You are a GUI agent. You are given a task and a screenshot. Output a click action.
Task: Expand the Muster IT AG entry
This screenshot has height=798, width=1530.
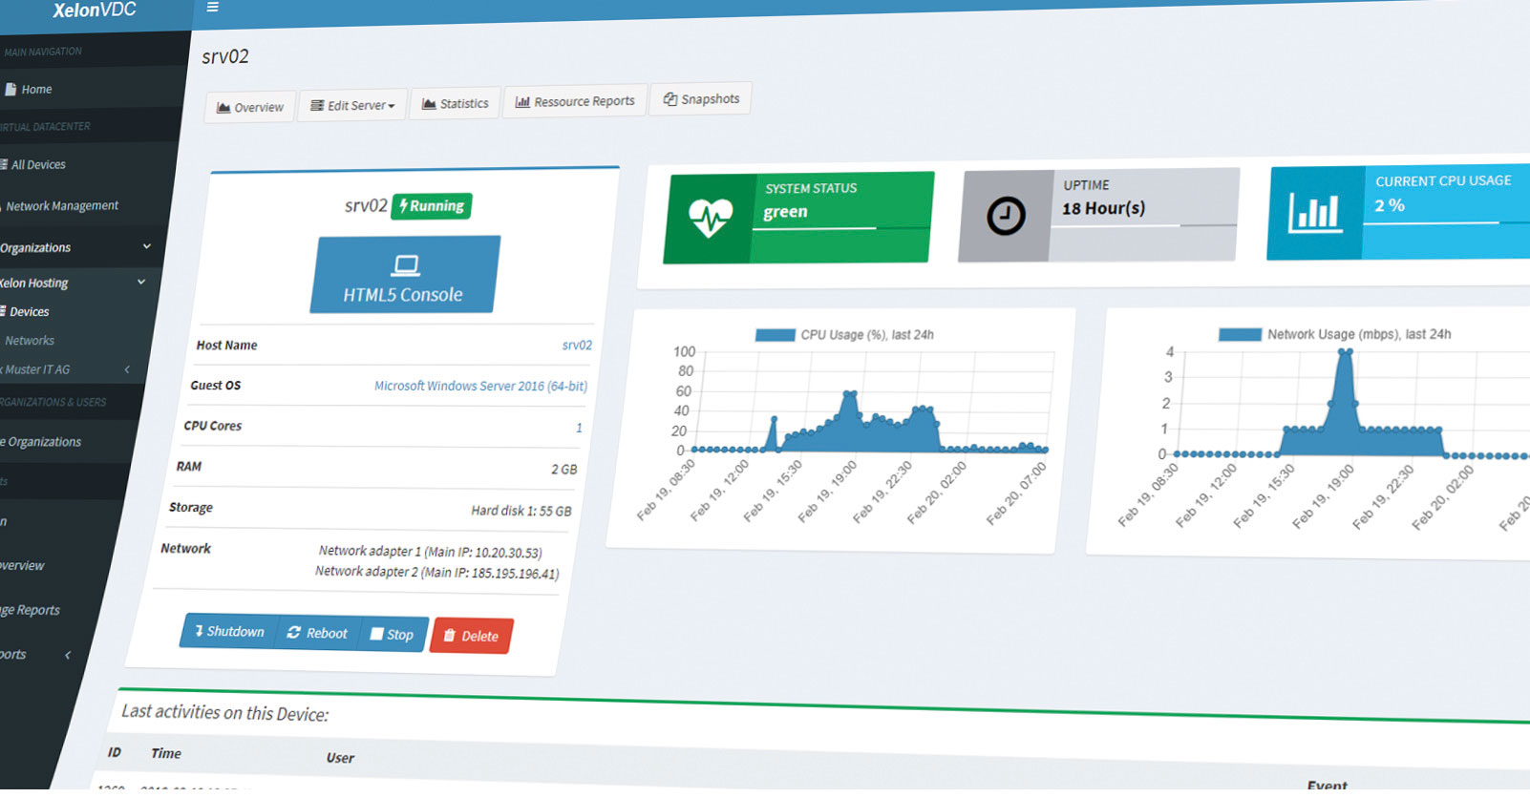click(x=127, y=369)
